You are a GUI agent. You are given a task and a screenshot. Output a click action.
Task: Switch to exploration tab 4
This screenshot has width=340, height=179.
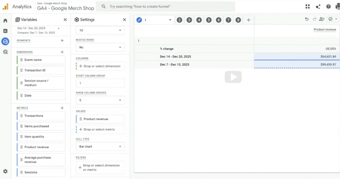point(199,20)
